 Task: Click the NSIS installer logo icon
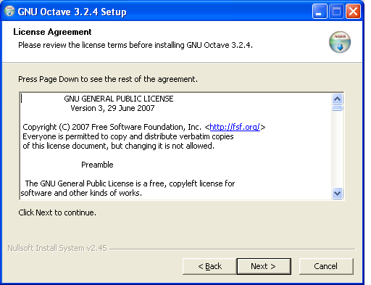tap(340, 42)
